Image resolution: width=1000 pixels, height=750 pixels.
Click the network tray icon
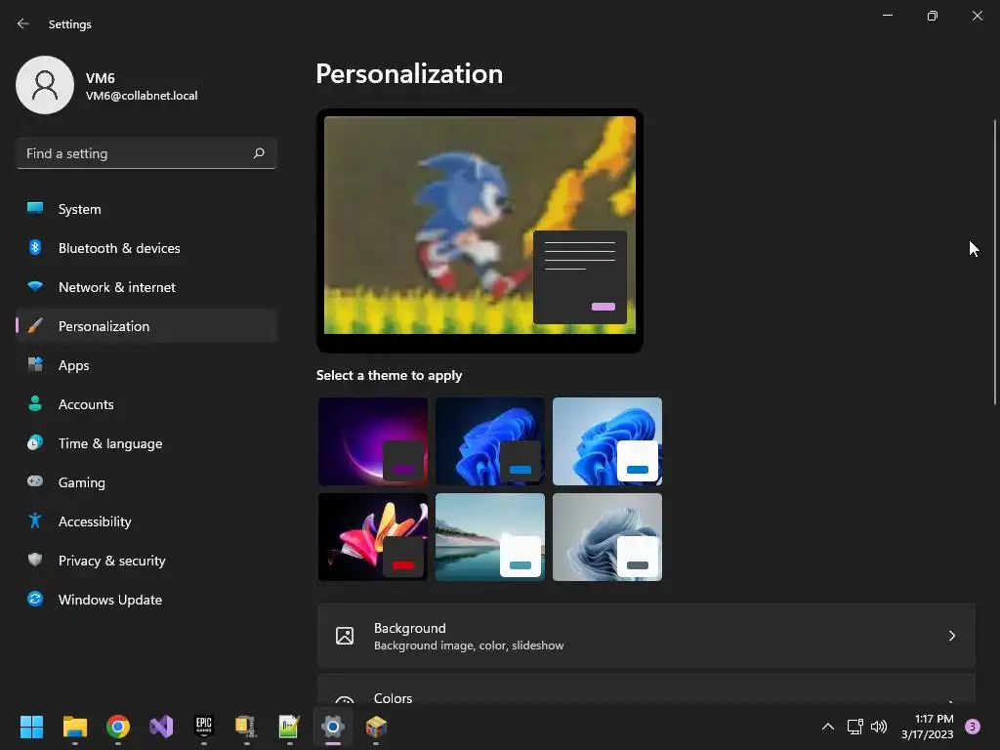point(854,727)
